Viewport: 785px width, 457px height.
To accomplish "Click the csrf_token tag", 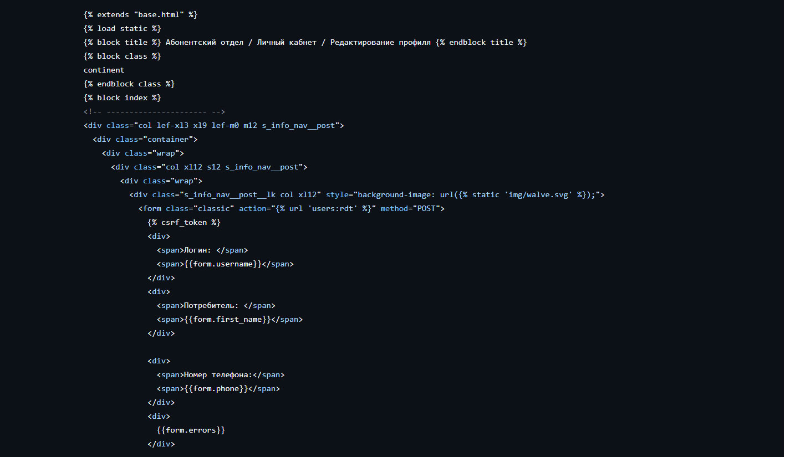I will pyautogui.click(x=184, y=222).
